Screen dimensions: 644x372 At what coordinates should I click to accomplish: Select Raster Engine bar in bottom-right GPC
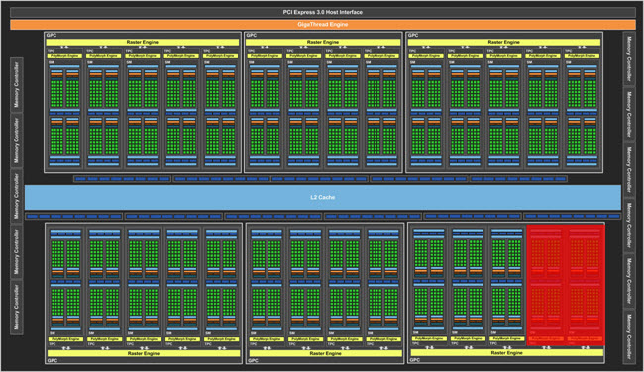(x=507, y=353)
